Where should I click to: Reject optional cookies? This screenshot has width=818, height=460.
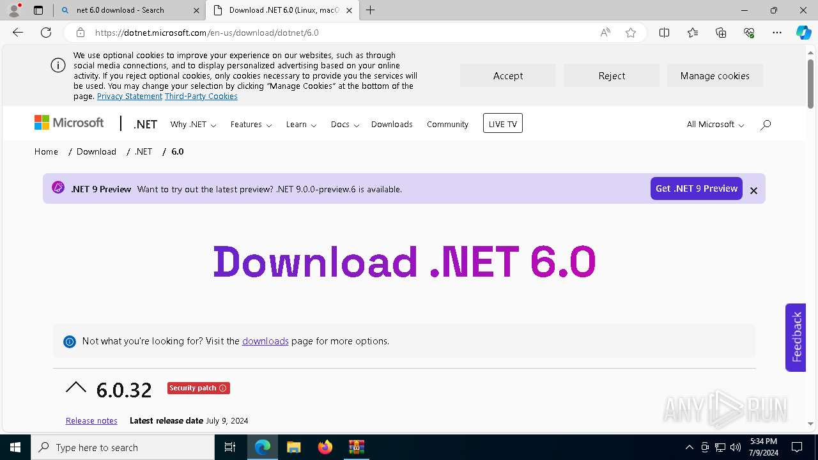(x=612, y=75)
